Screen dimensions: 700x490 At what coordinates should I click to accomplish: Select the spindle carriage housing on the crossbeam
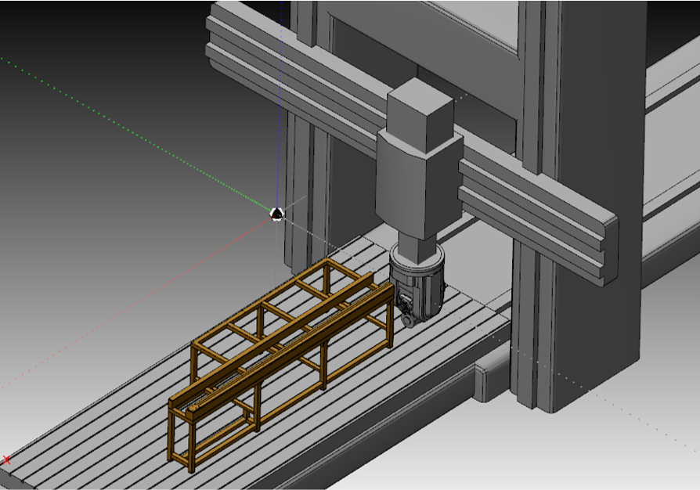tap(415, 184)
